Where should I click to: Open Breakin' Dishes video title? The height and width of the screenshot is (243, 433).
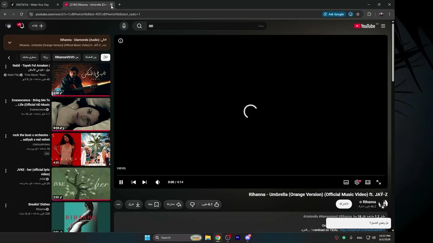click(x=39, y=205)
